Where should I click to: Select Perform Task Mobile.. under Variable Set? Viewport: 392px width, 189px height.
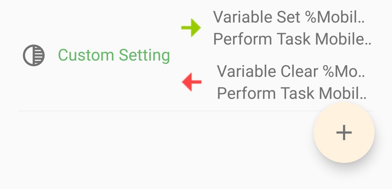click(292, 39)
